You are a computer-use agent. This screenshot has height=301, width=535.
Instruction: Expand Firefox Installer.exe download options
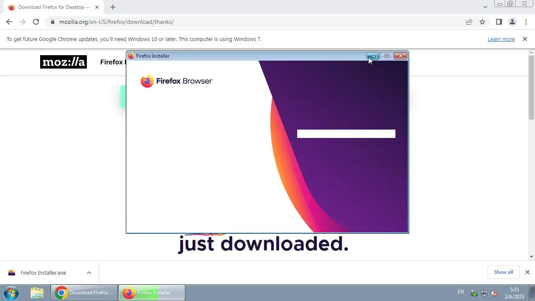pos(89,273)
